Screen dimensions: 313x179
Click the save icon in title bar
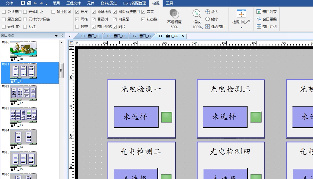pyautogui.click(x=23, y=3)
